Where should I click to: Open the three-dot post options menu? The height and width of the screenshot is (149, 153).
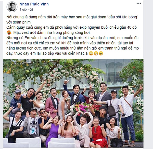pos(139,3)
